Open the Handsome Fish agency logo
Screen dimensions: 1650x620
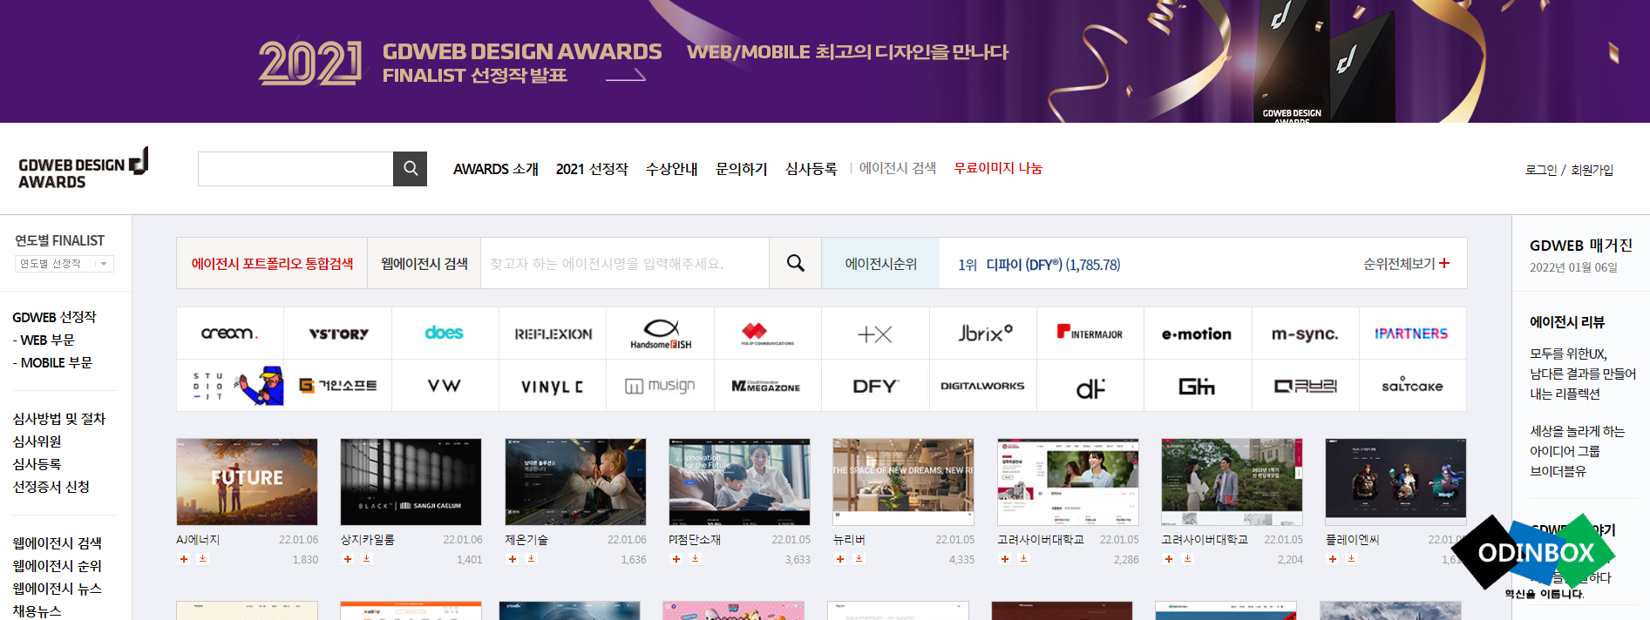pyautogui.click(x=661, y=334)
